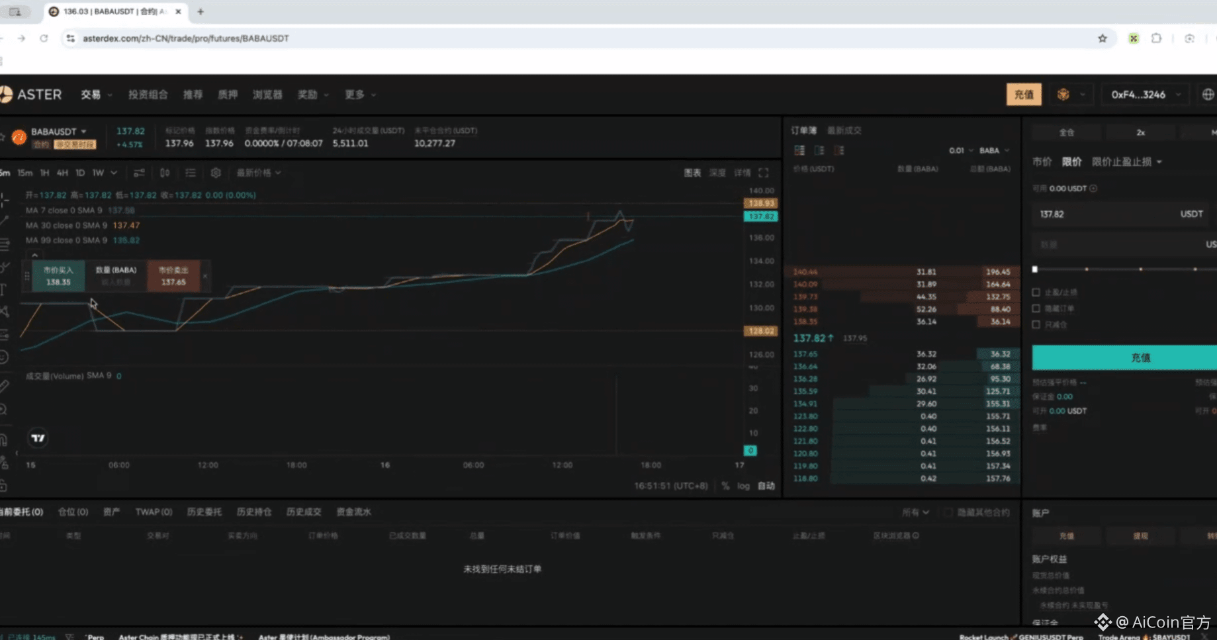Open the language globe icon
This screenshot has height=640, width=1217.
[x=1208, y=95]
